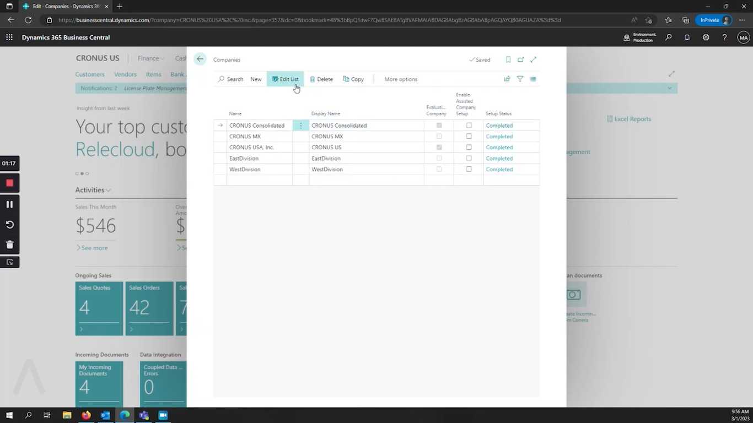The image size is (753, 423).
Task: Expand the notifications bar chevron
Action: (669, 88)
